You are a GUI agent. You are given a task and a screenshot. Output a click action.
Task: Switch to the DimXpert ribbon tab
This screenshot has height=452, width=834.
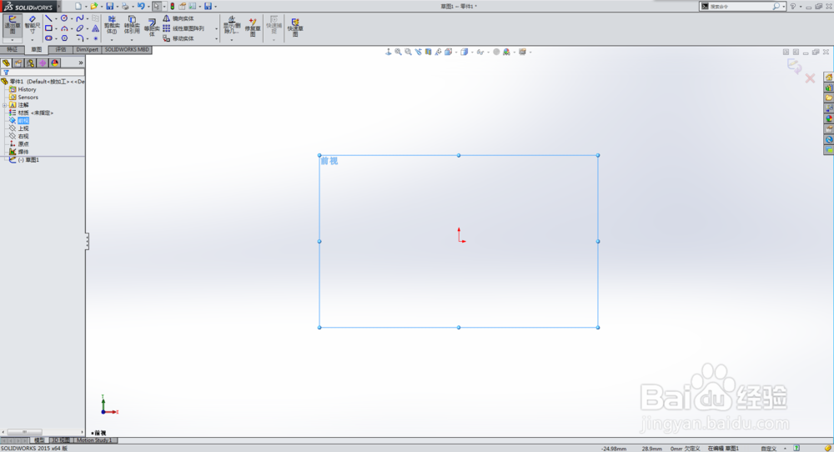coord(88,49)
